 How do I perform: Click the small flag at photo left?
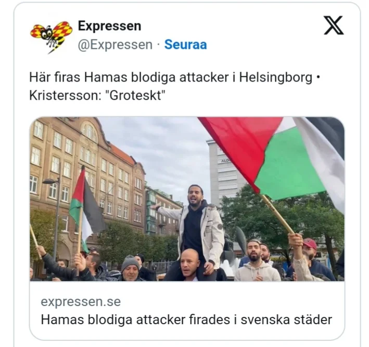pos(86,207)
